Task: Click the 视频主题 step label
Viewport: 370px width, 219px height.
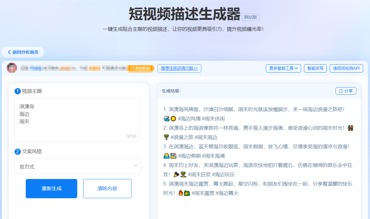Action: coord(32,91)
